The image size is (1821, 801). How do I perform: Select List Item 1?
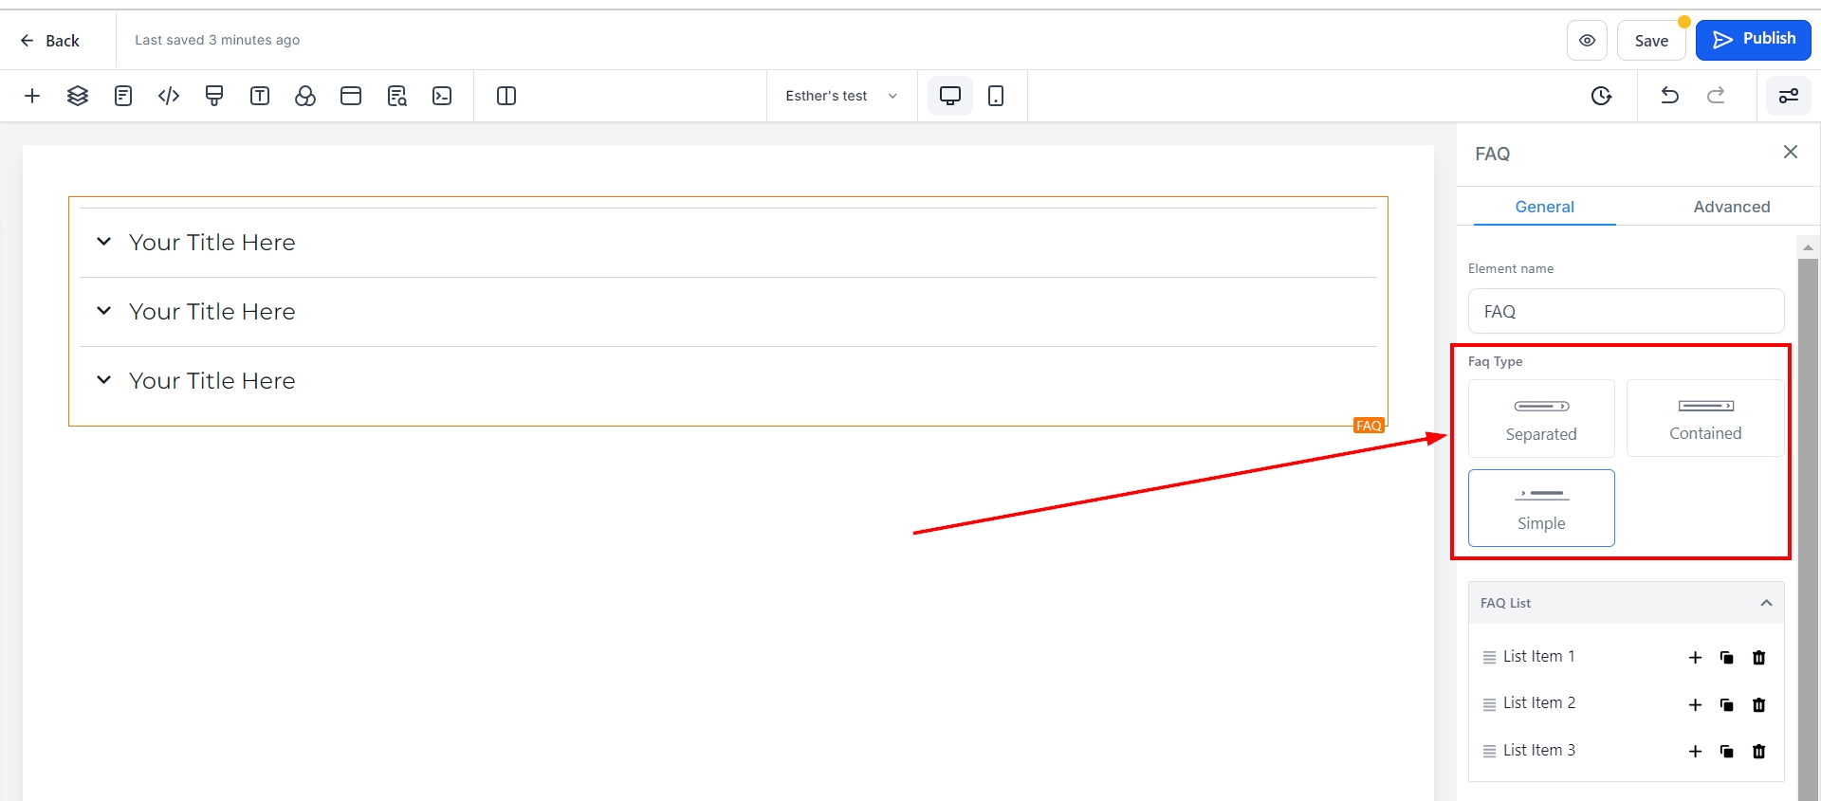point(1538,656)
